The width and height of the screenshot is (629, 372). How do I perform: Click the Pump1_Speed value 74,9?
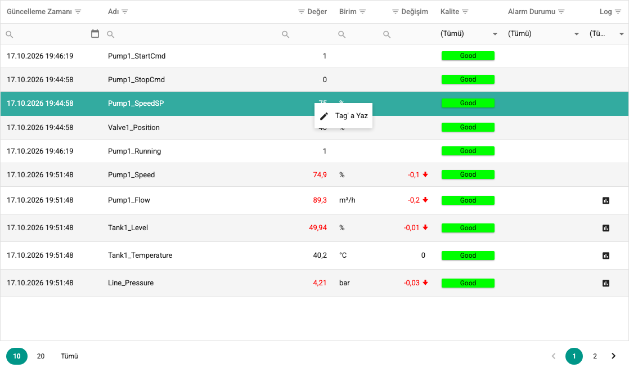320,175
